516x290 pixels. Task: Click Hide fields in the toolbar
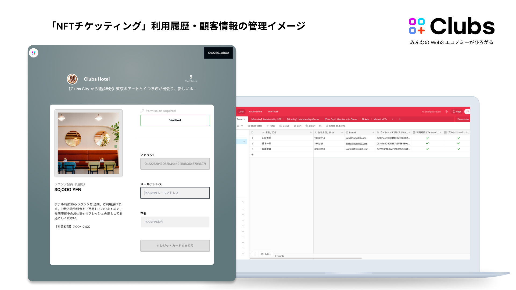(x=255, y=126)
